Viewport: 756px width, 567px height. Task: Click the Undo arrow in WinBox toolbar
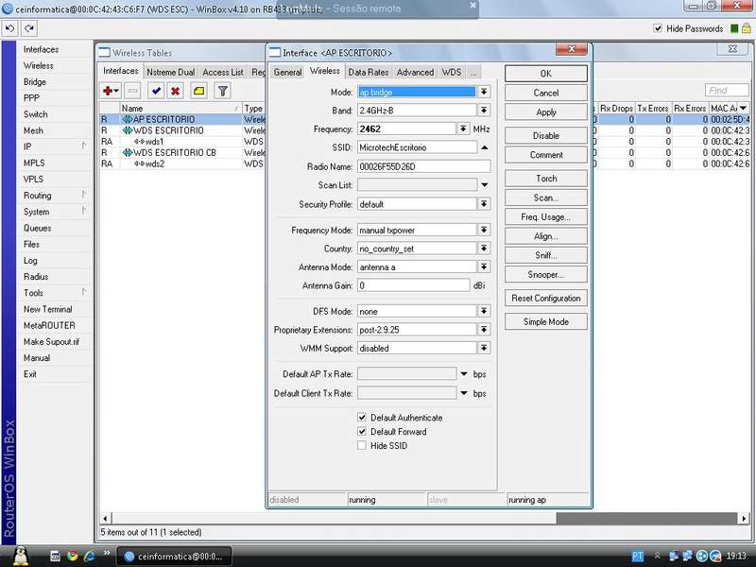tap(9, 28)
